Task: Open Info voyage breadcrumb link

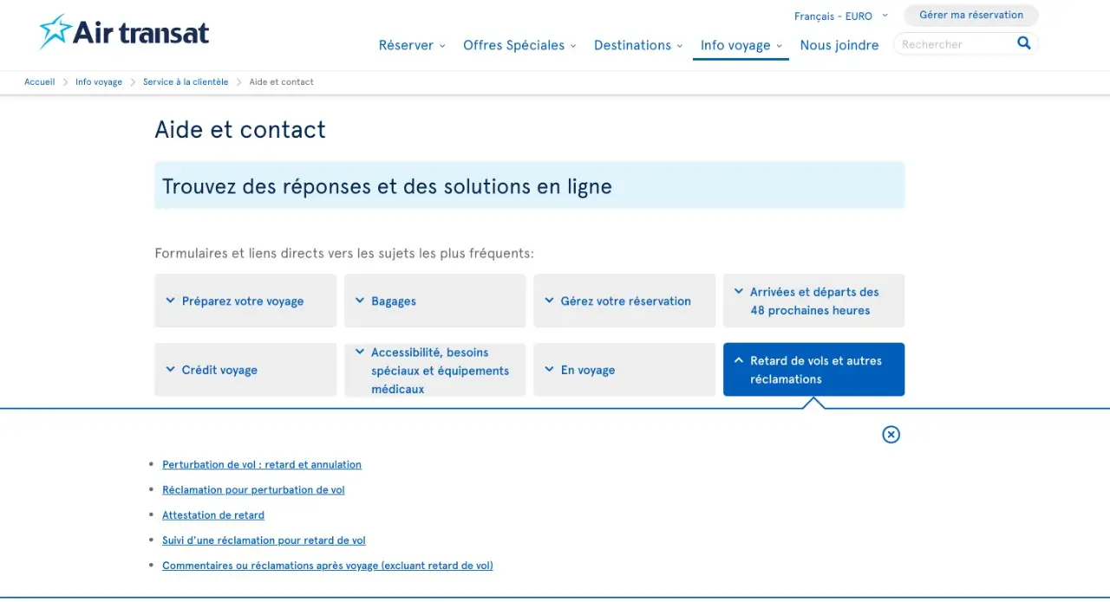Action: tap(99, 82)
